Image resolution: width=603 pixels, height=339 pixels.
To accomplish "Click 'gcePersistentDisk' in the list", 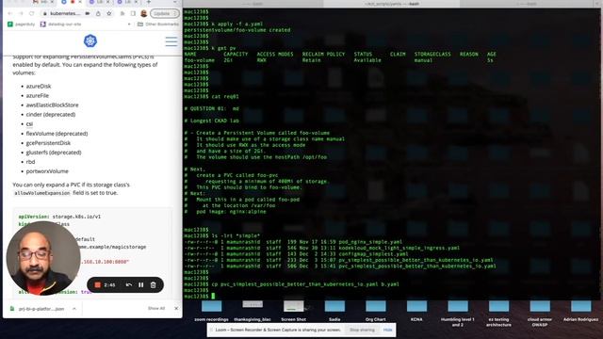I will coord(48,143).
